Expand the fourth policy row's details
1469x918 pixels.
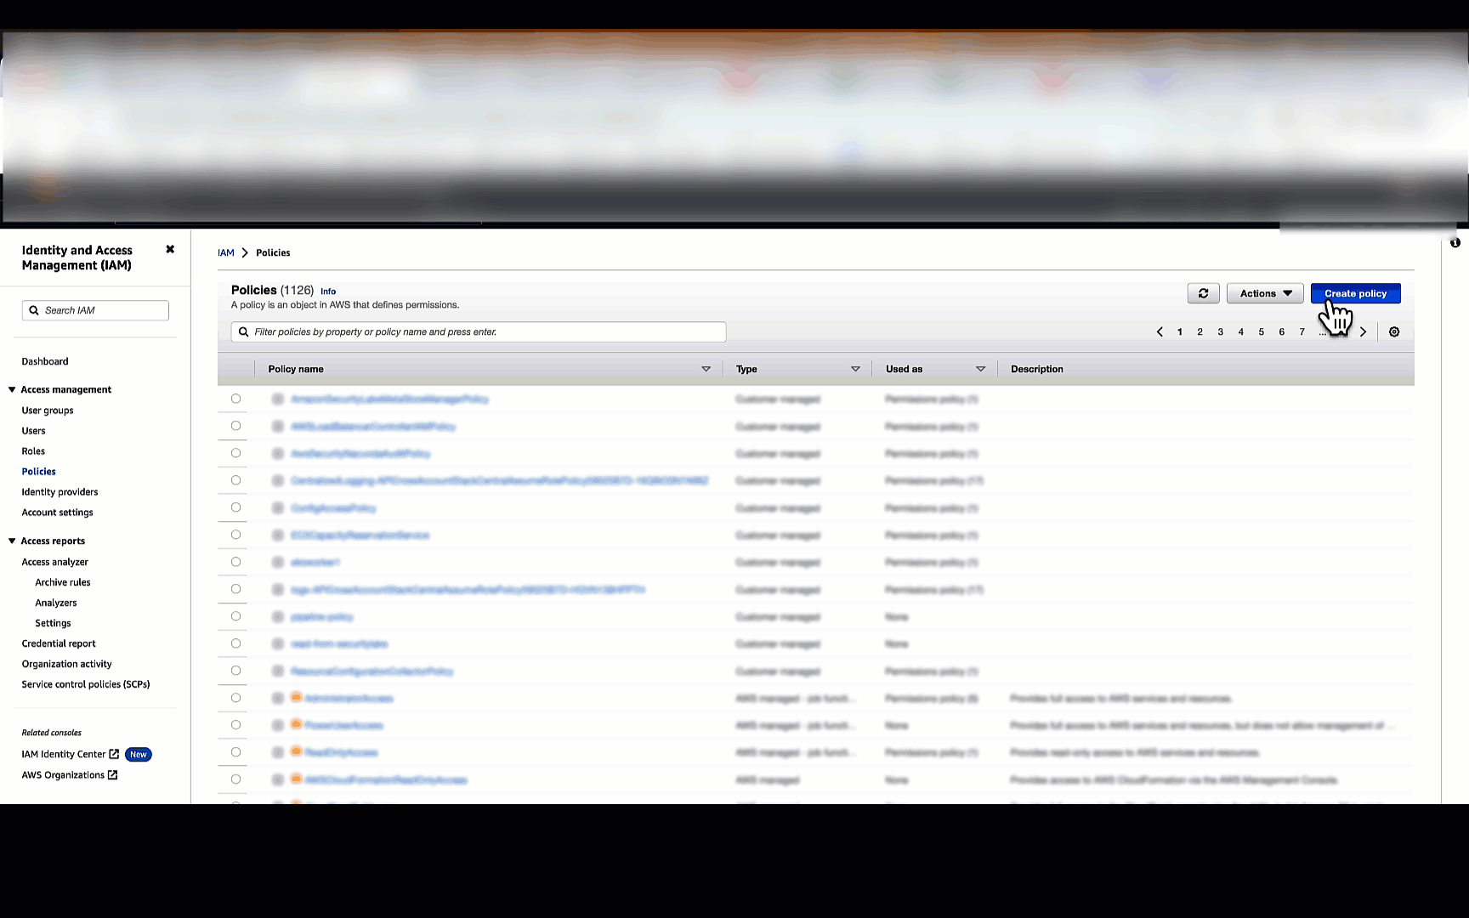277,480
